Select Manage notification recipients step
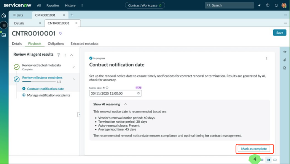Image resolution: width=290 pixels, height=164 pixels. coord(49,95)
